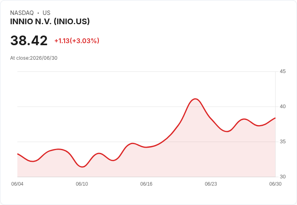The height and width of the screenshot is (205, 297).
Task: Click the 35 price axis label
Action: (282, 142)
